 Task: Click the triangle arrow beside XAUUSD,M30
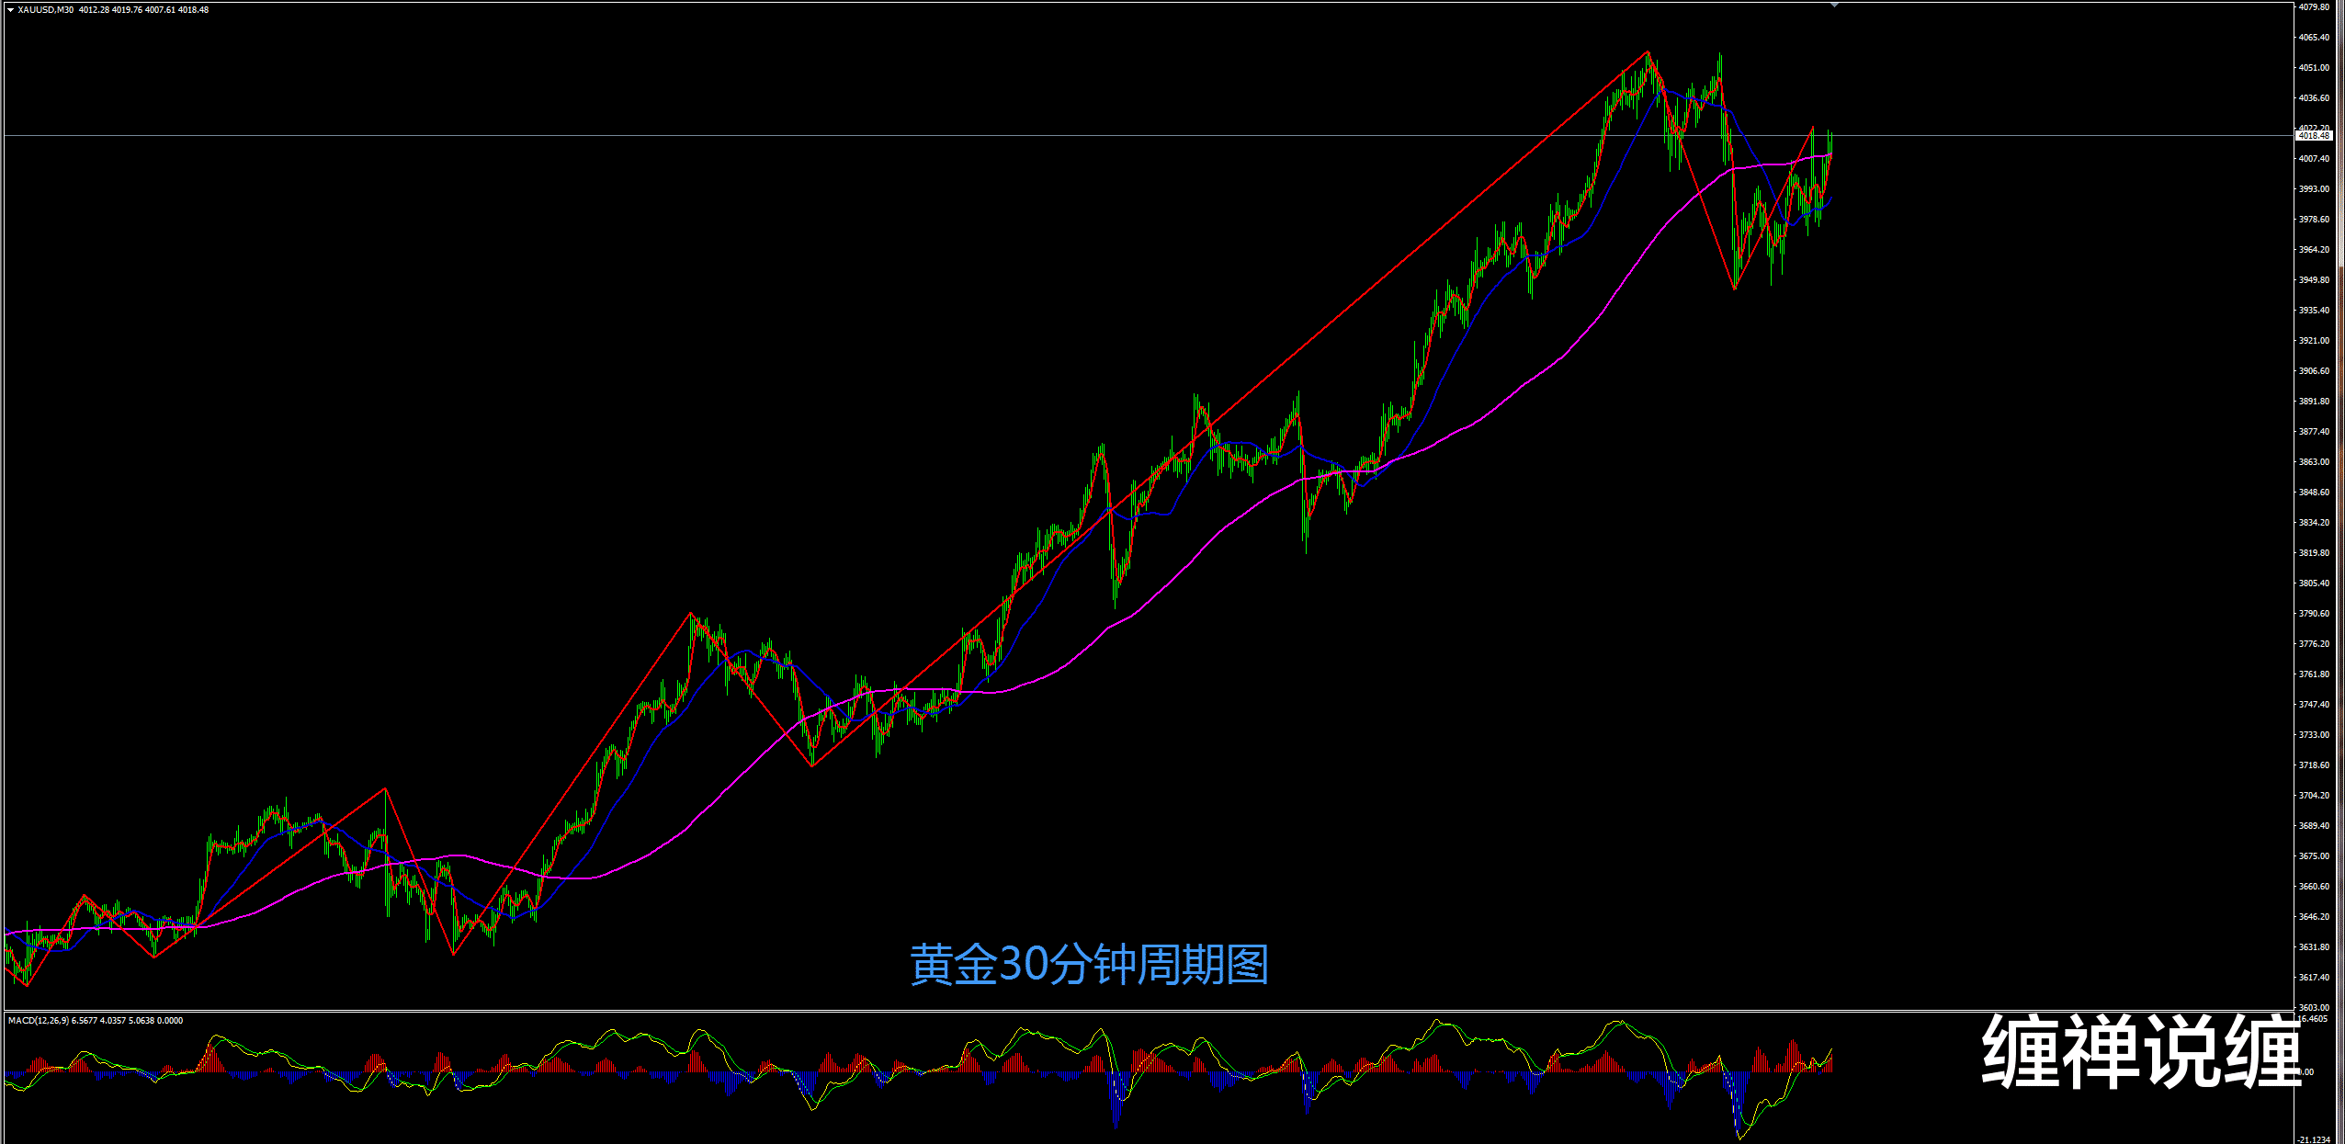[x=10, y=10]
